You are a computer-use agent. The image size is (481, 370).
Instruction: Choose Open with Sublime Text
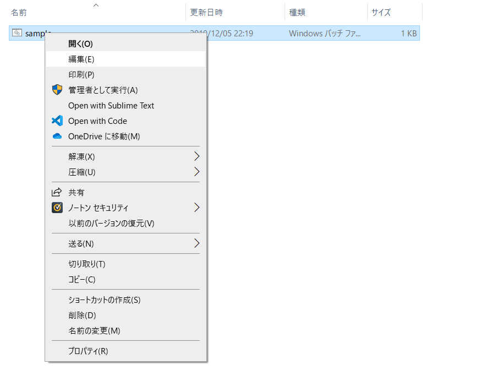coord(125,106)
